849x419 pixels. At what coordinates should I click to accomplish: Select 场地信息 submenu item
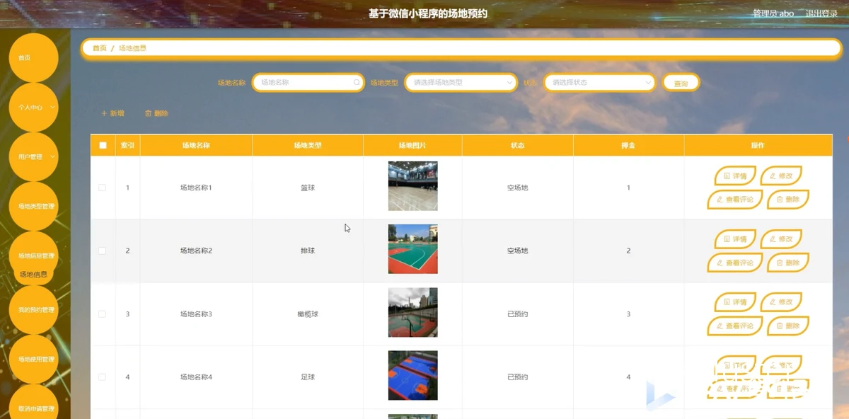click(x=33, y=275)
